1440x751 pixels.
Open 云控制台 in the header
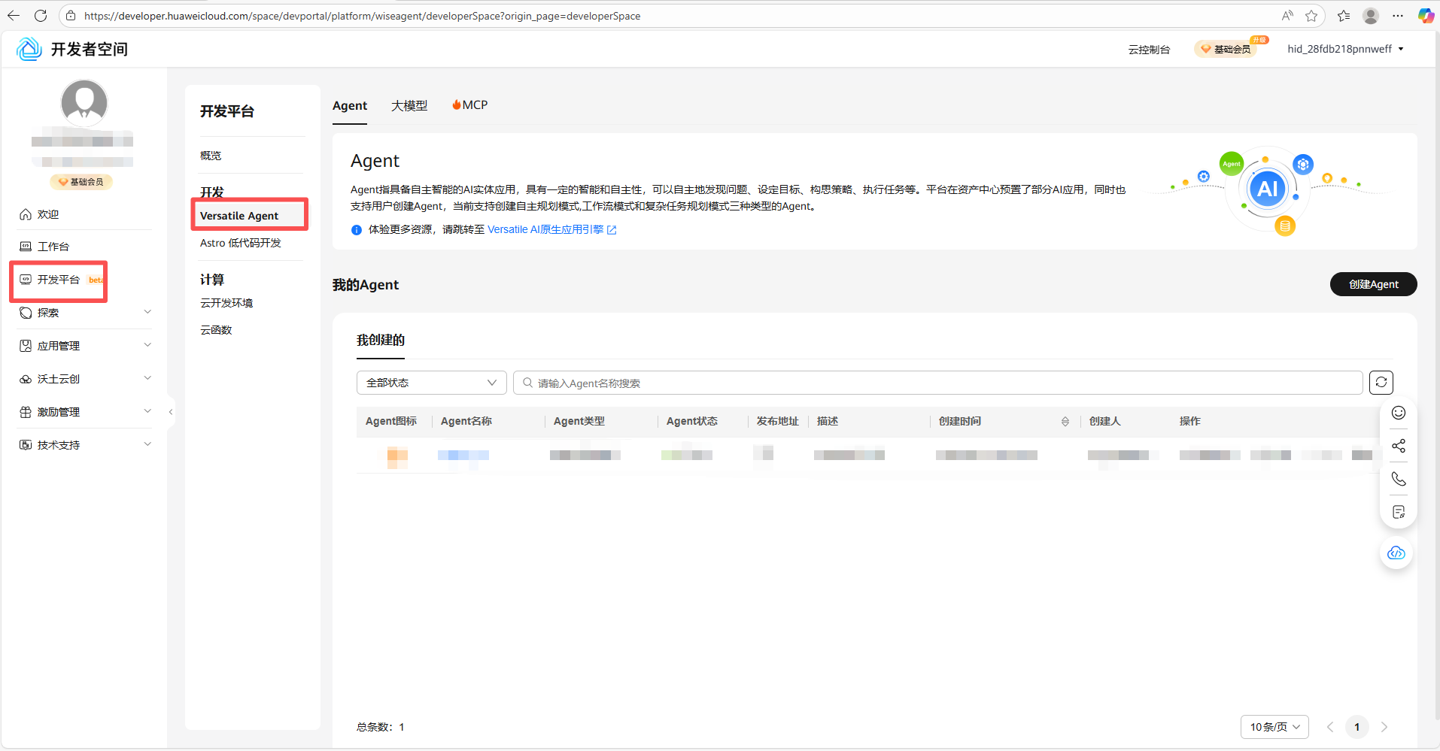1149,50
